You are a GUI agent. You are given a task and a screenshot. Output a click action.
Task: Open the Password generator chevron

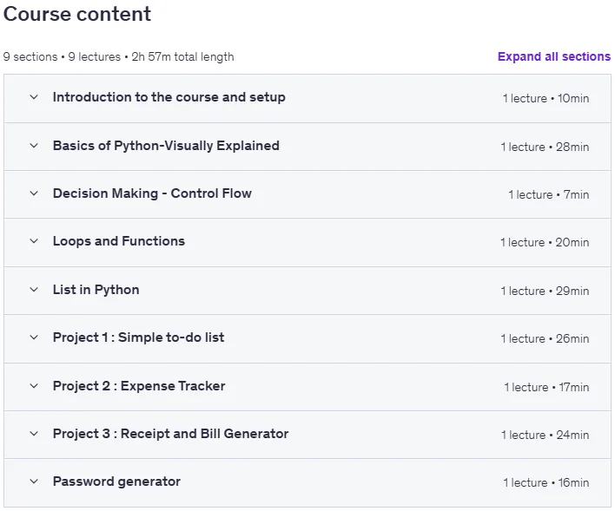[x=34, y=482]
